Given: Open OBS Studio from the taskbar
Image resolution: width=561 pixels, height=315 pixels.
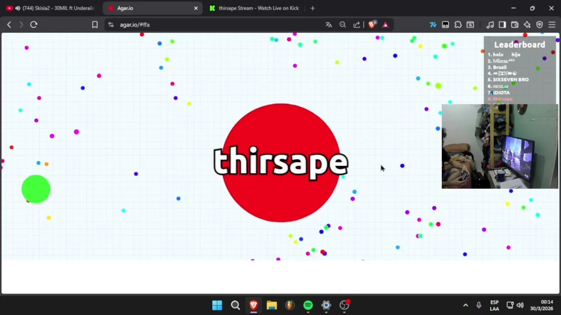Looking at the screenshot, I should point(345,305).
